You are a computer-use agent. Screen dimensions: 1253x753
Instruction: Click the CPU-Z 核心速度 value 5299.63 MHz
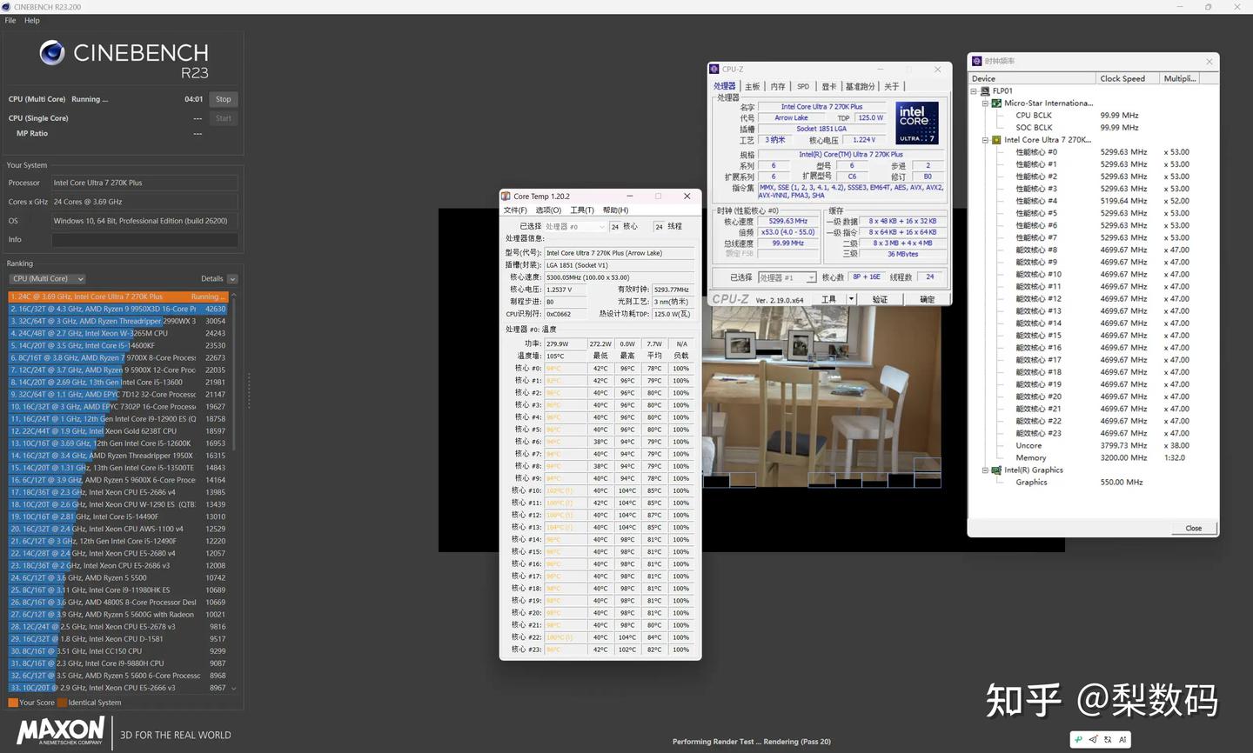click(x=788, y=221)
